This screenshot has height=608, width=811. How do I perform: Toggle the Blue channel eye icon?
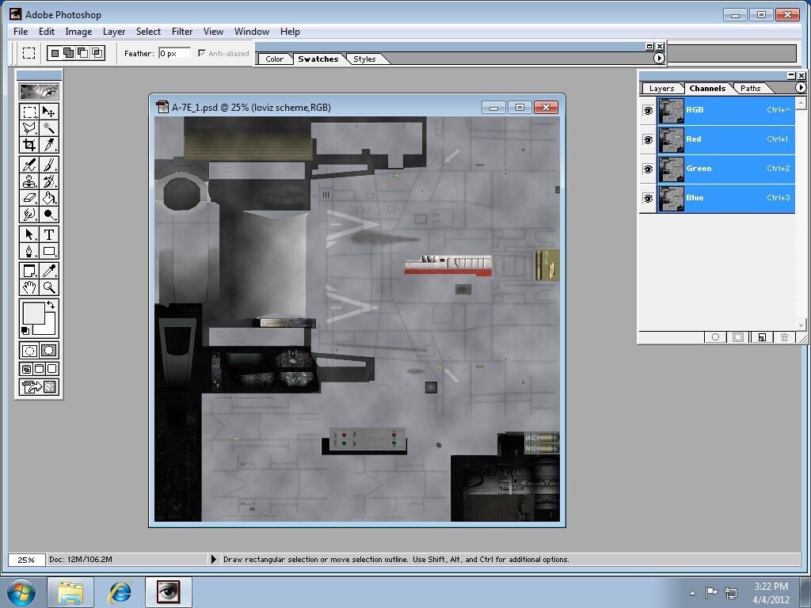point(648,199)
